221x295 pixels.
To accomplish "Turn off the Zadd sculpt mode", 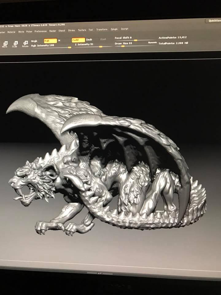I will (x=78, y=40).
